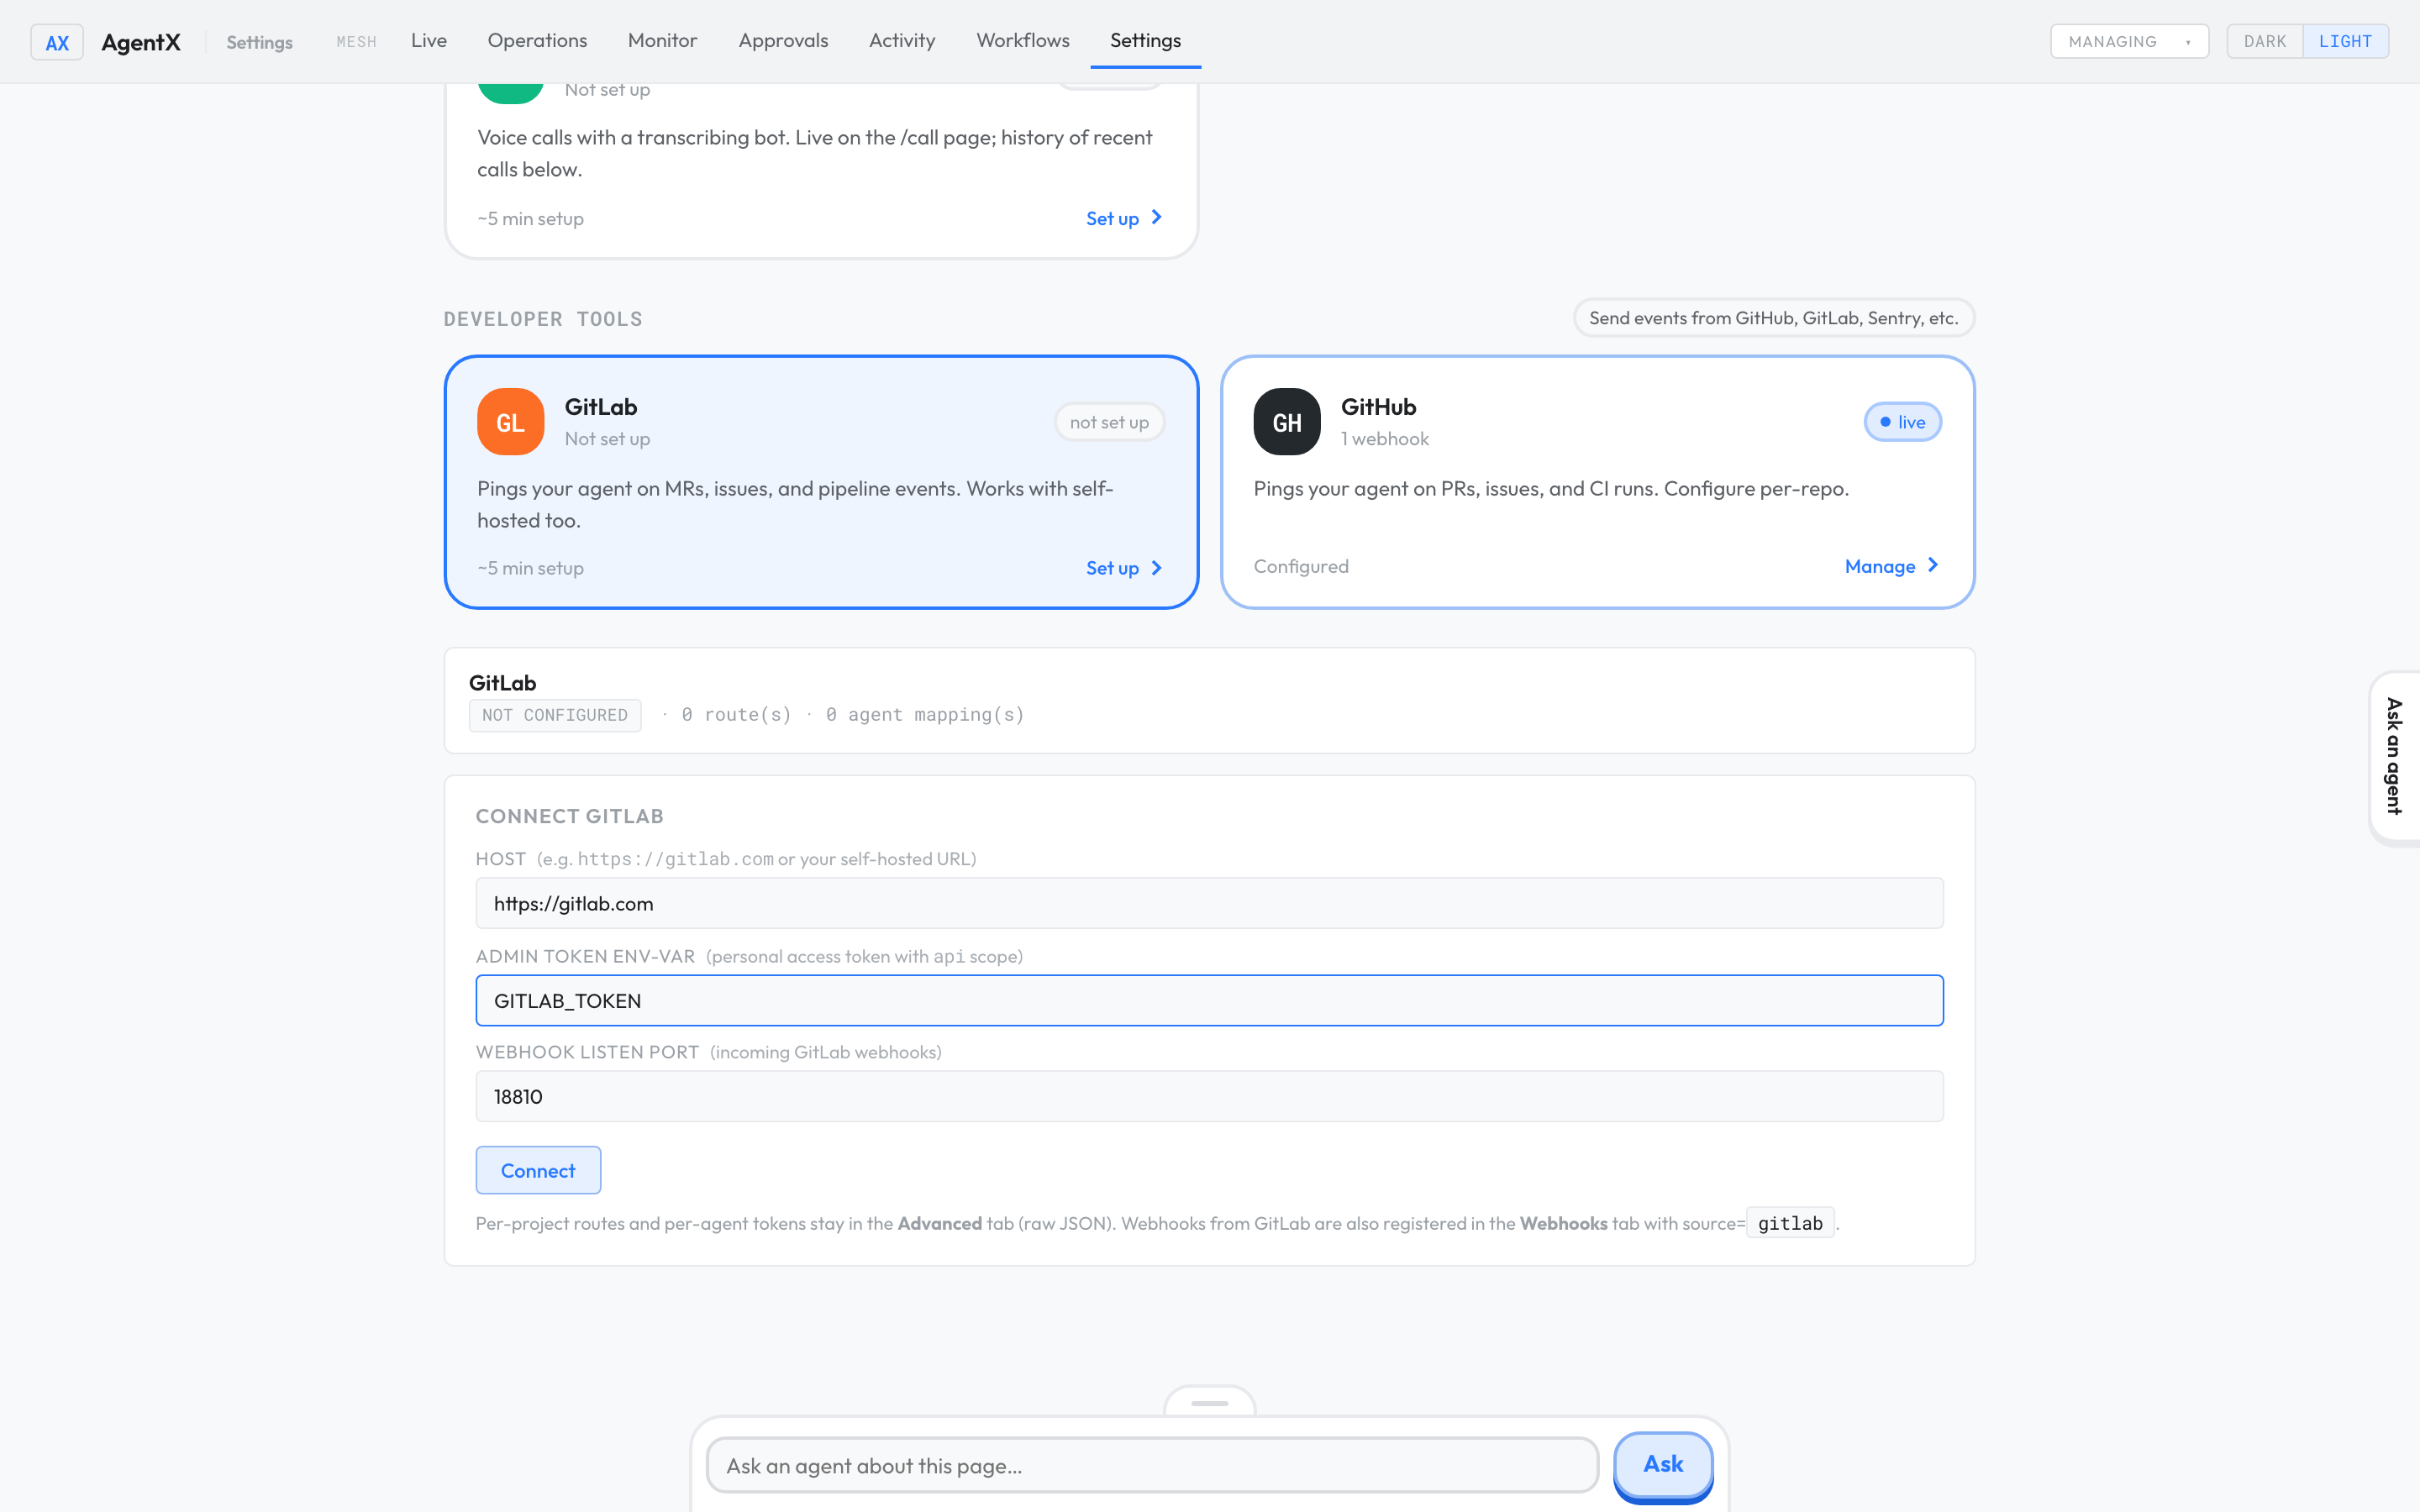Click Manage on the GitHub card
The image size is (2420, 1512).
(1892, 566)
